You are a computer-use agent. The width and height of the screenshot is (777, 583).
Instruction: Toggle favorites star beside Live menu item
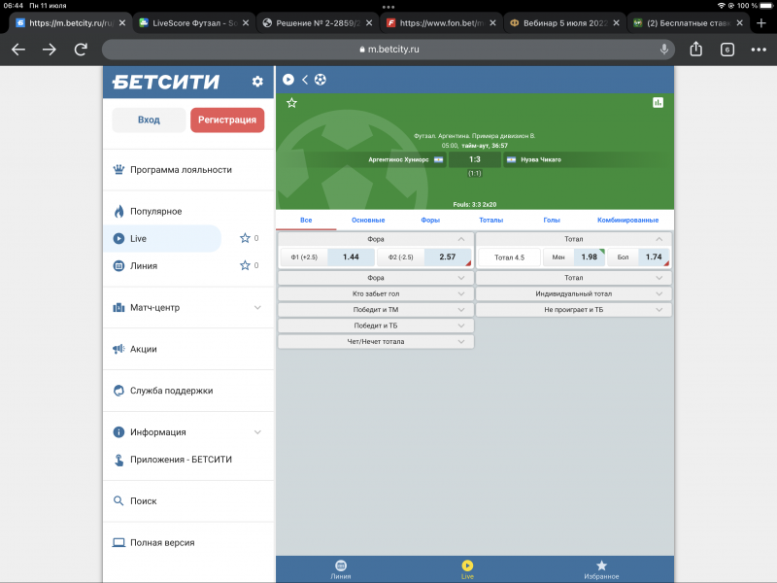[x=245, y=238]
